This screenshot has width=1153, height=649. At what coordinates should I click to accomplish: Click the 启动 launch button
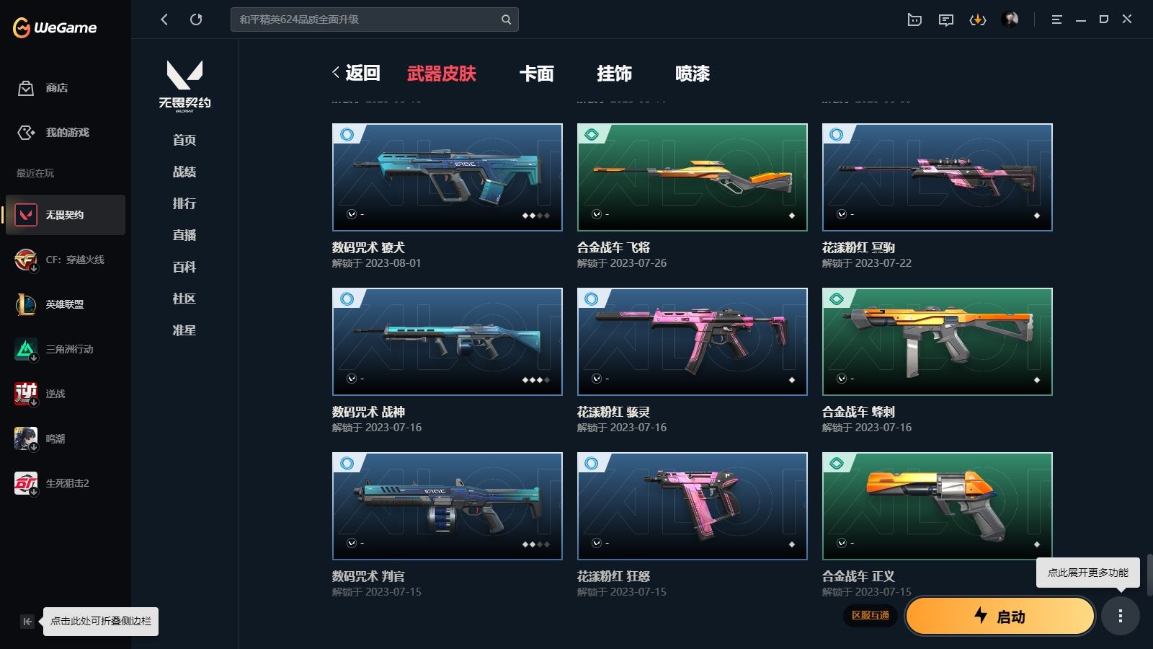[1000, 617]
